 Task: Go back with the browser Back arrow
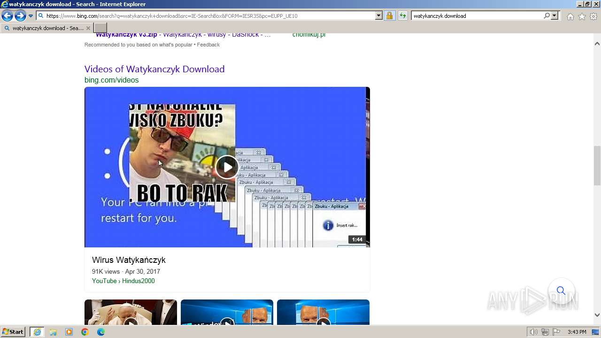[7, 16]
